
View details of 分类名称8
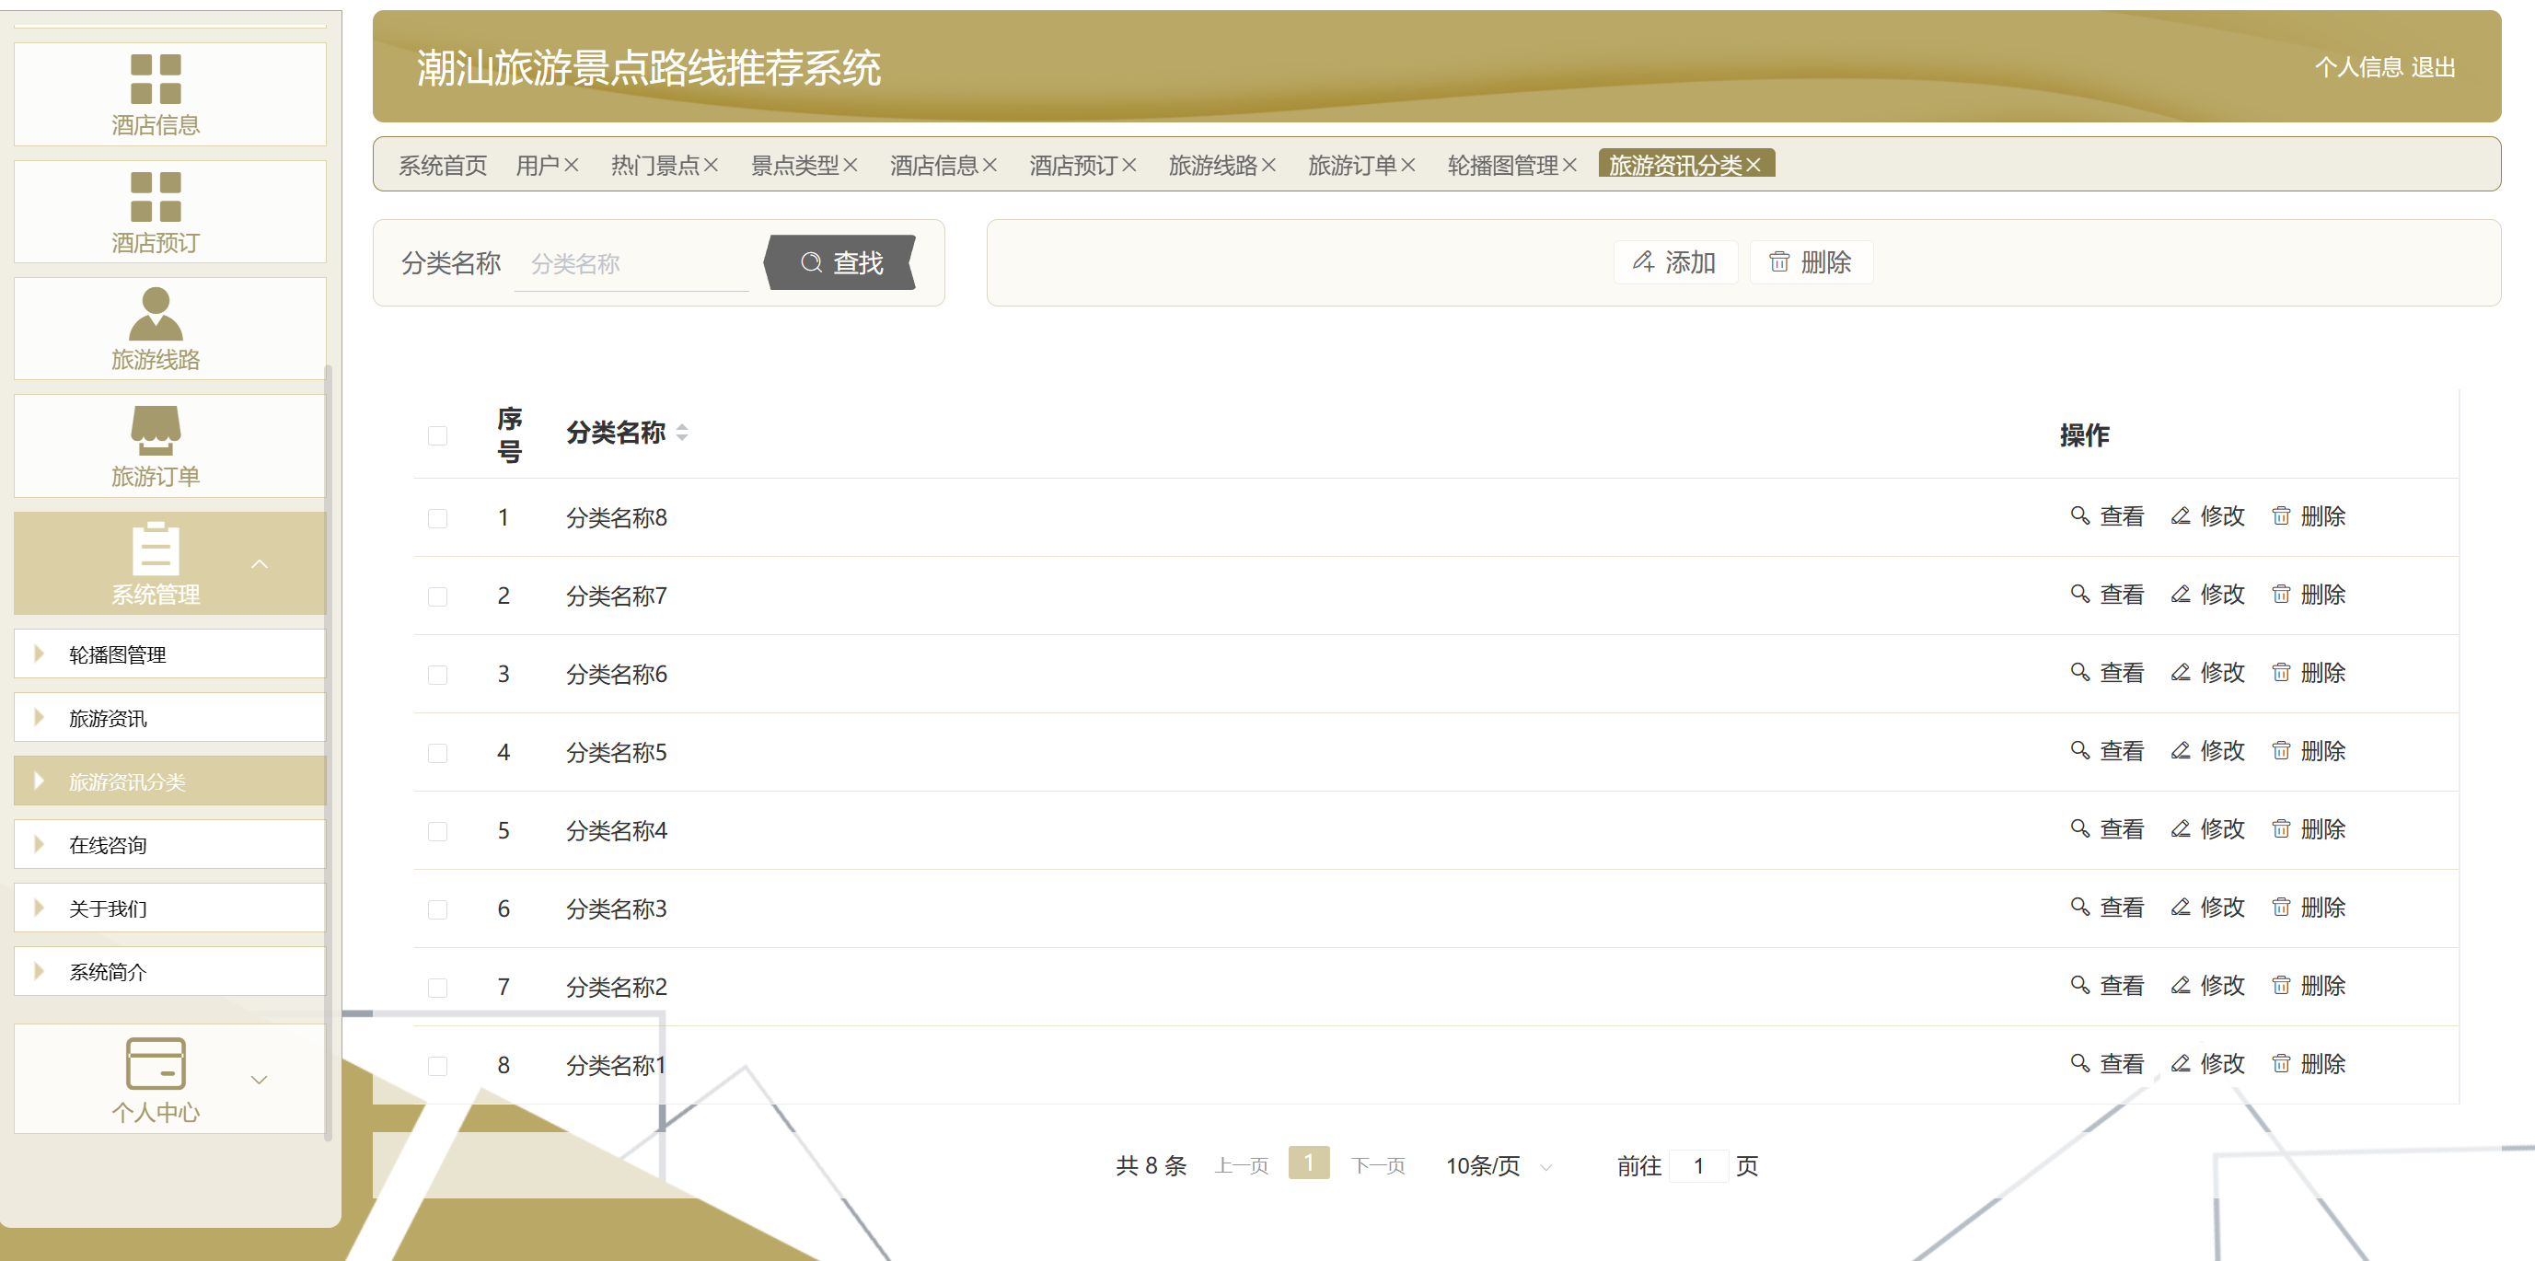click(2107, 515)
